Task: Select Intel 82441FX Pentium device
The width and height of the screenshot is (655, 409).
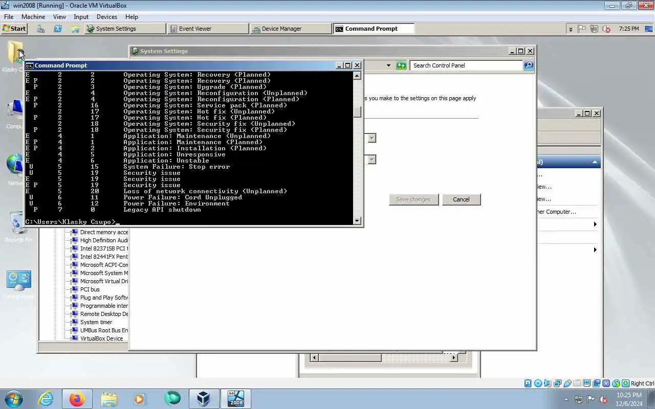Action: (100, 257)
